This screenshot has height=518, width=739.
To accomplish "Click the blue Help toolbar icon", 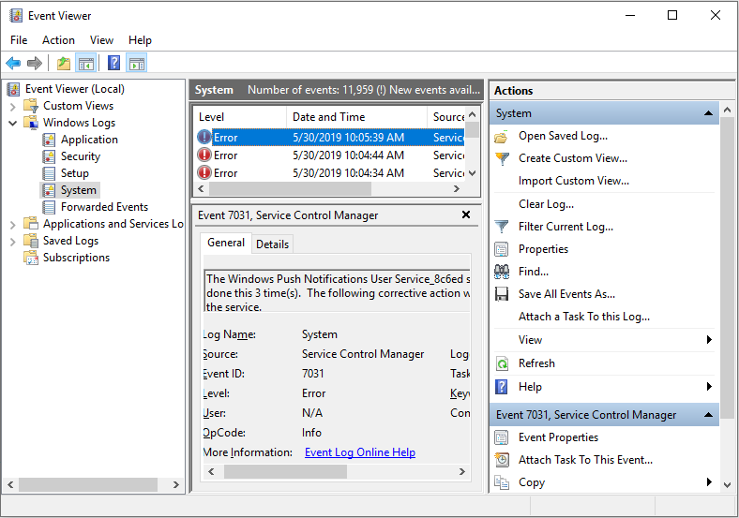I will pos(114,63).
